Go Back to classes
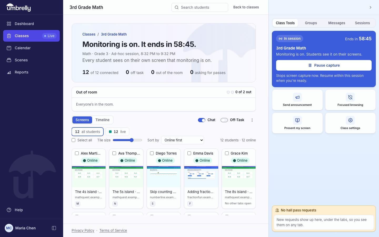 (246, 7)
